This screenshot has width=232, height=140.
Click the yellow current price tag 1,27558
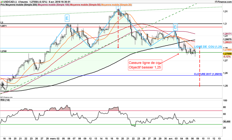click(x=227, y=54)
